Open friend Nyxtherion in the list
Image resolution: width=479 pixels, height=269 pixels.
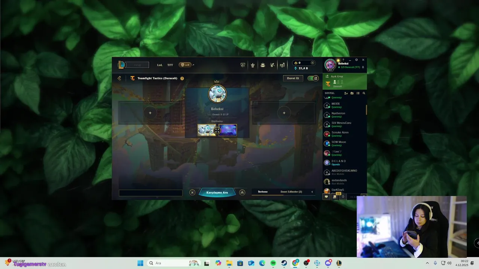(x=344, y=115)
